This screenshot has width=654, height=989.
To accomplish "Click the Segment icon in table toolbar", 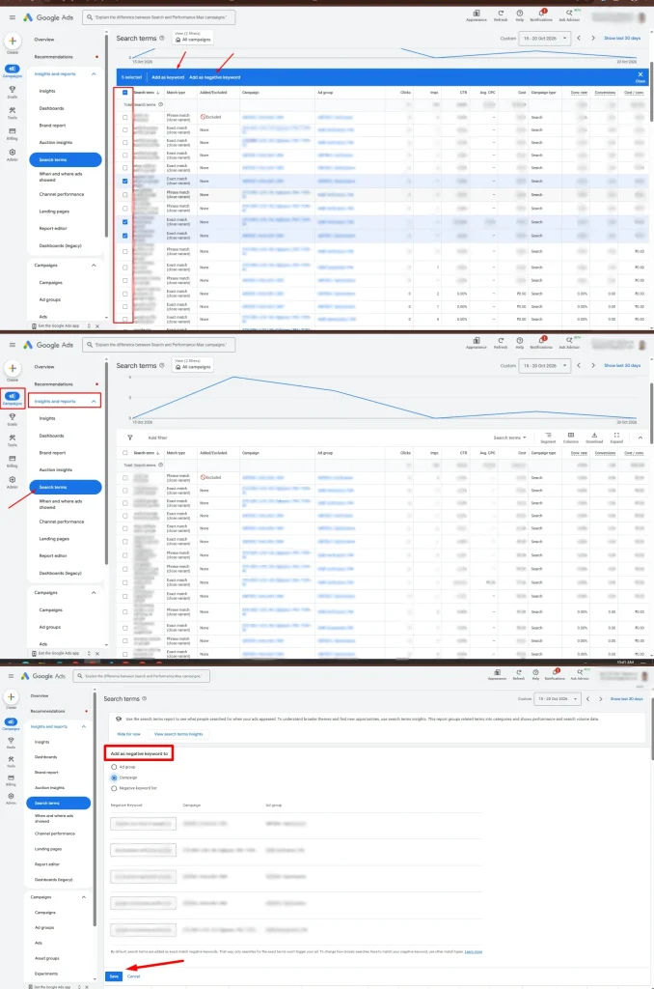I will coord(548,436).
